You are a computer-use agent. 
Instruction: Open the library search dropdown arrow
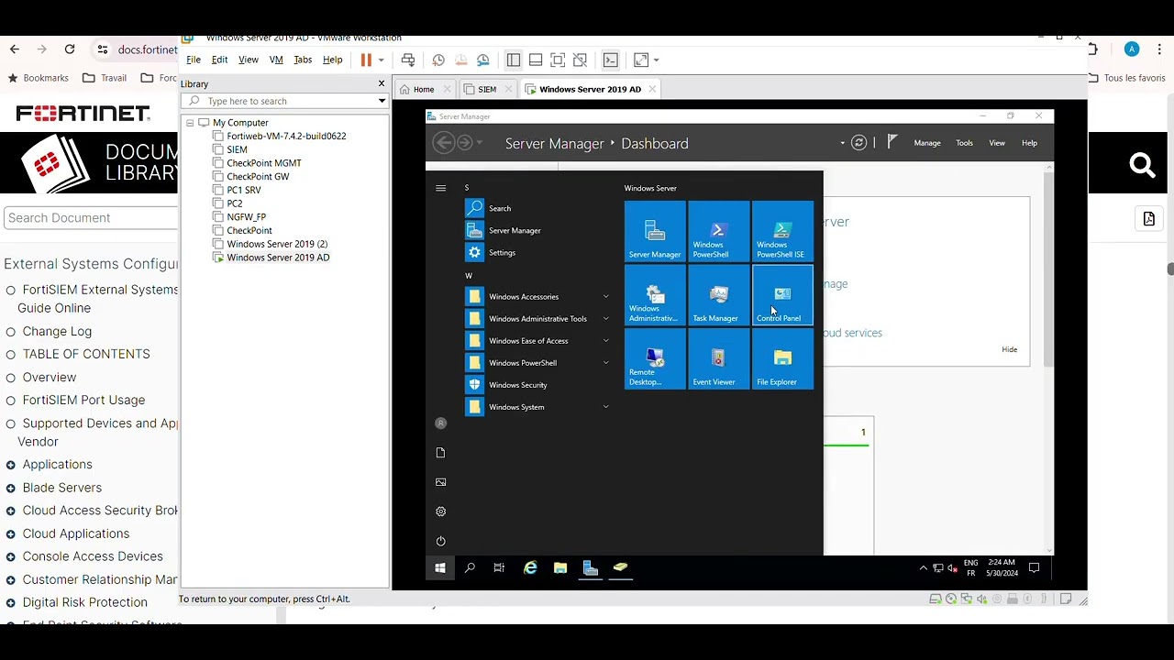point(382,101)
